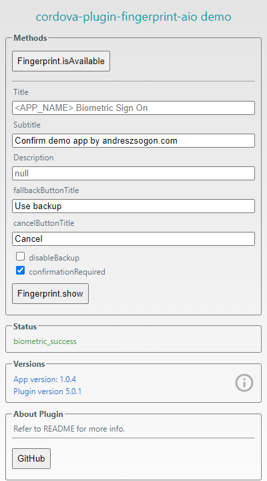Click the About Plugin section legend
267x481 pixels.
(38, 414)
